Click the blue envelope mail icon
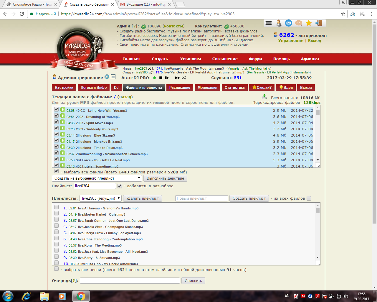 pyautogui.click(x=289, y=23)
